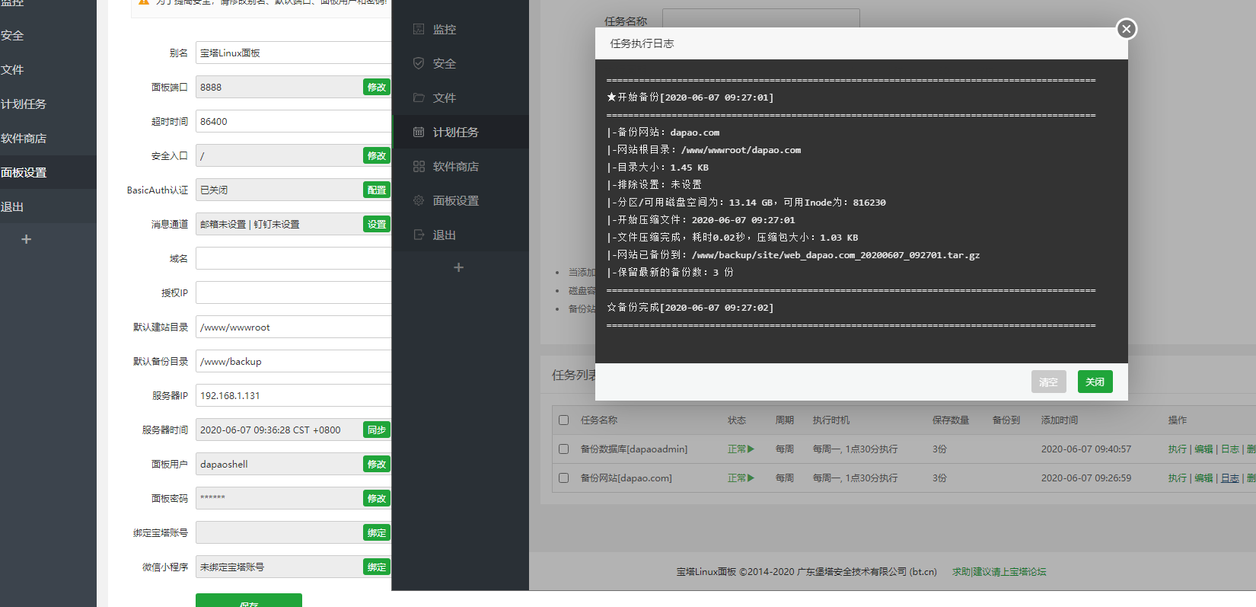Screen dimensions: 1256x607
Task: Select 计划任务 calendar icon in dark sidebar
Action: (419, 132)
